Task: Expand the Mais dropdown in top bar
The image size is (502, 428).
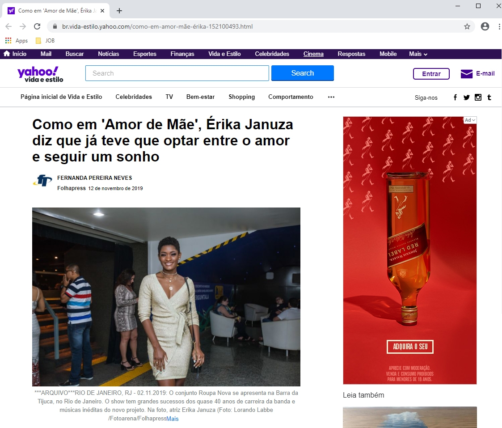Action: [418, 54]
